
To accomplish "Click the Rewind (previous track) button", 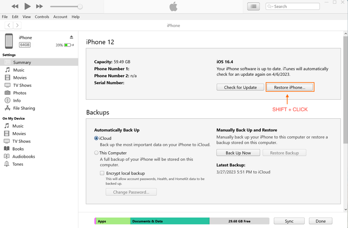I will tap(15, 6).
